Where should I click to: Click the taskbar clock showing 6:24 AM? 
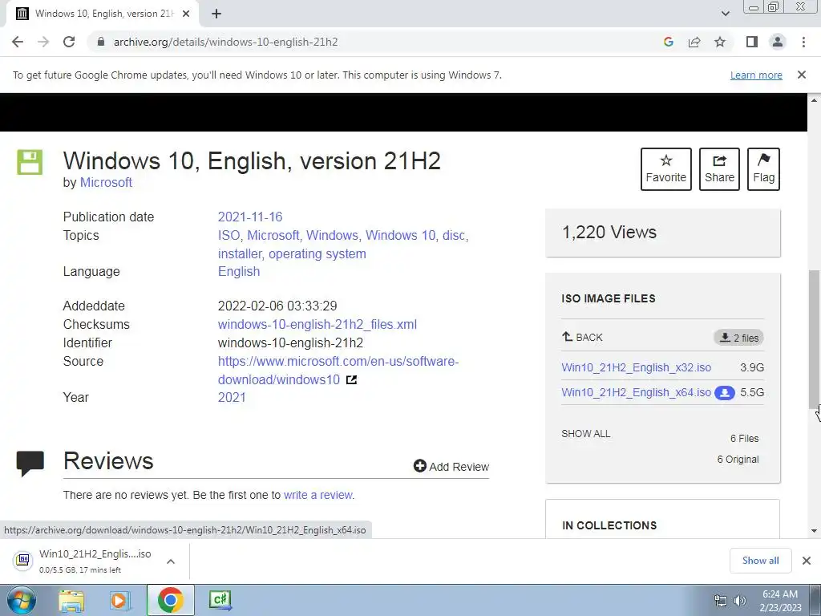point(780,601)
